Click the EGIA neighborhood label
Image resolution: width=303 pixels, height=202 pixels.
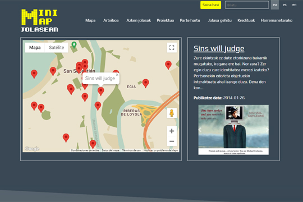click(131, 87)
